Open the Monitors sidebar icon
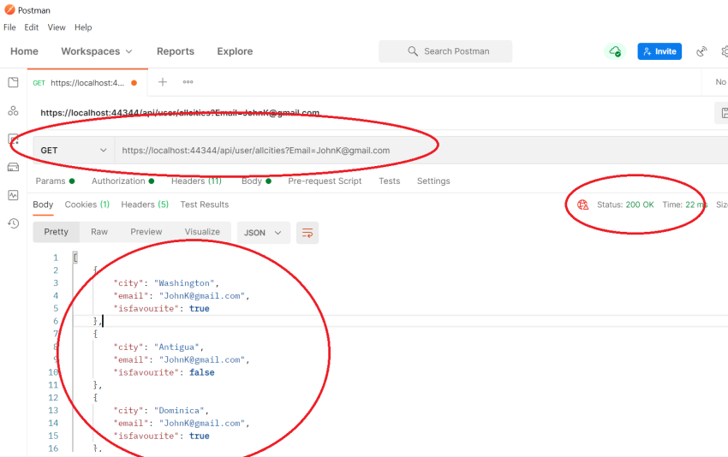Screen dimensions: 728x457 (x=13, y=195)
